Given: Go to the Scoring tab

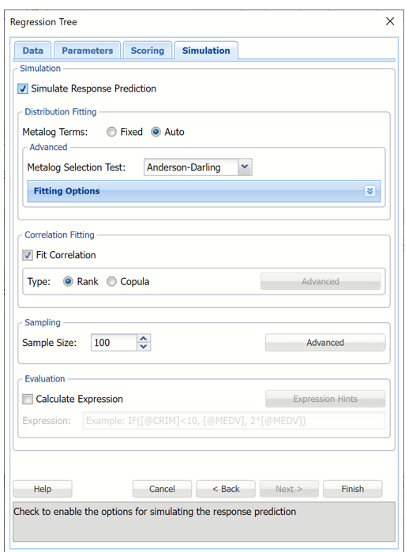Looking at the screenshot, I should coord(148,51).
